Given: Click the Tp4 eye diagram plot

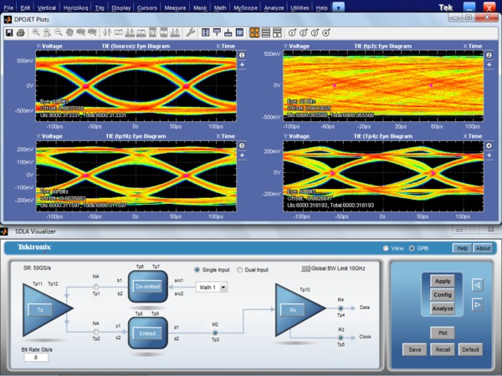Looking at the screenshot, I should tap(383, 176).
